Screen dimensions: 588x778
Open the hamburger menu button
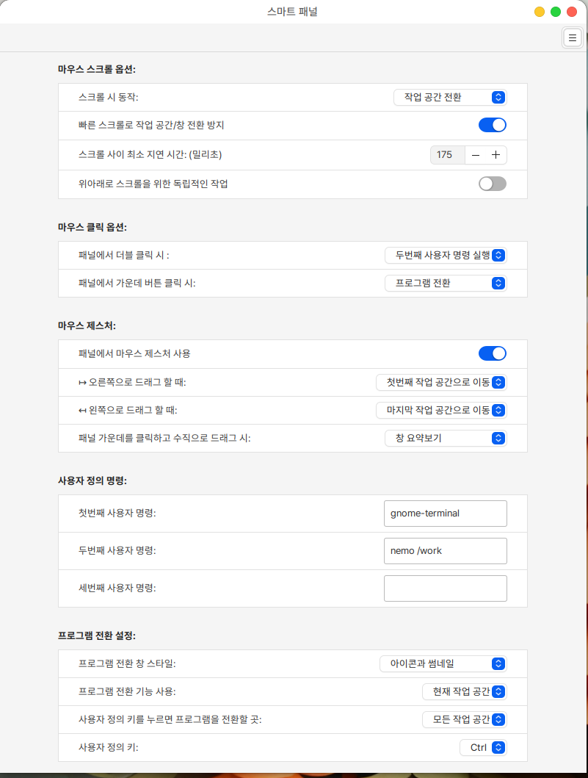coord(572,37)
